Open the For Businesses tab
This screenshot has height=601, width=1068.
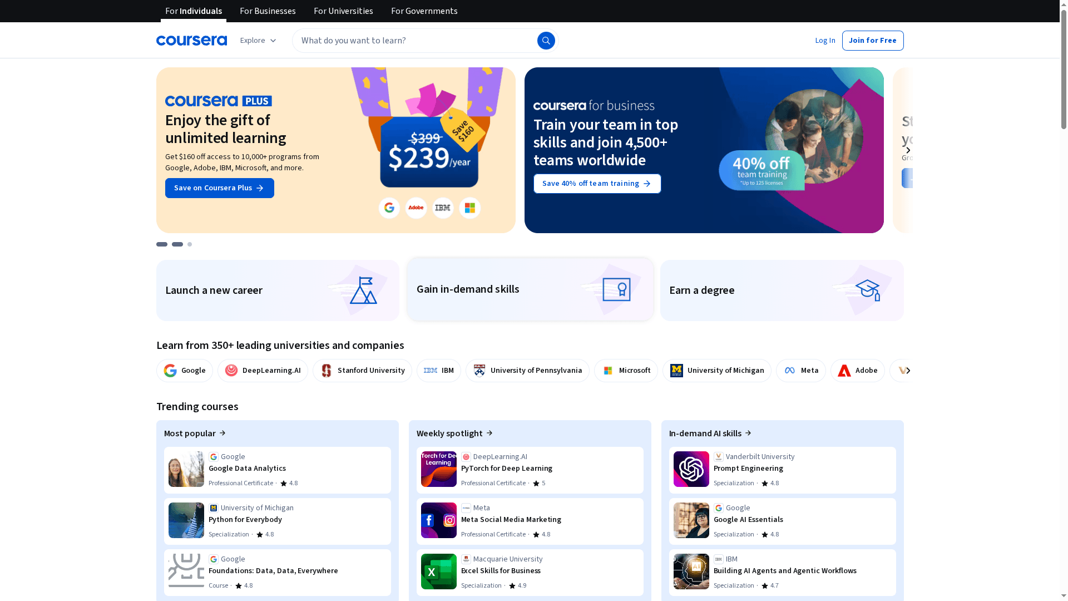pos(268,11)
